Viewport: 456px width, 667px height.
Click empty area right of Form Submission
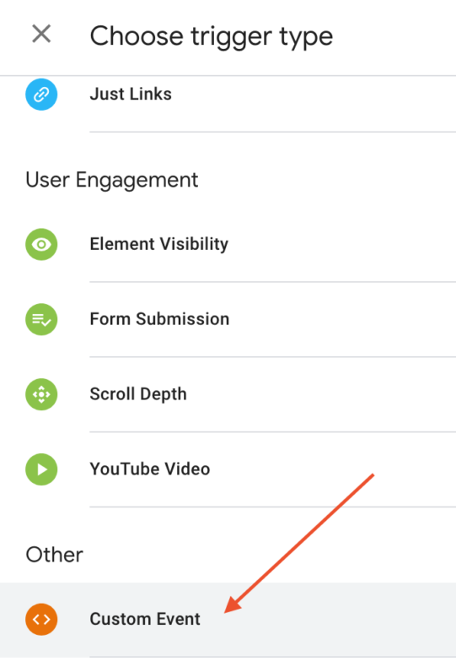[x=340, y=319]
